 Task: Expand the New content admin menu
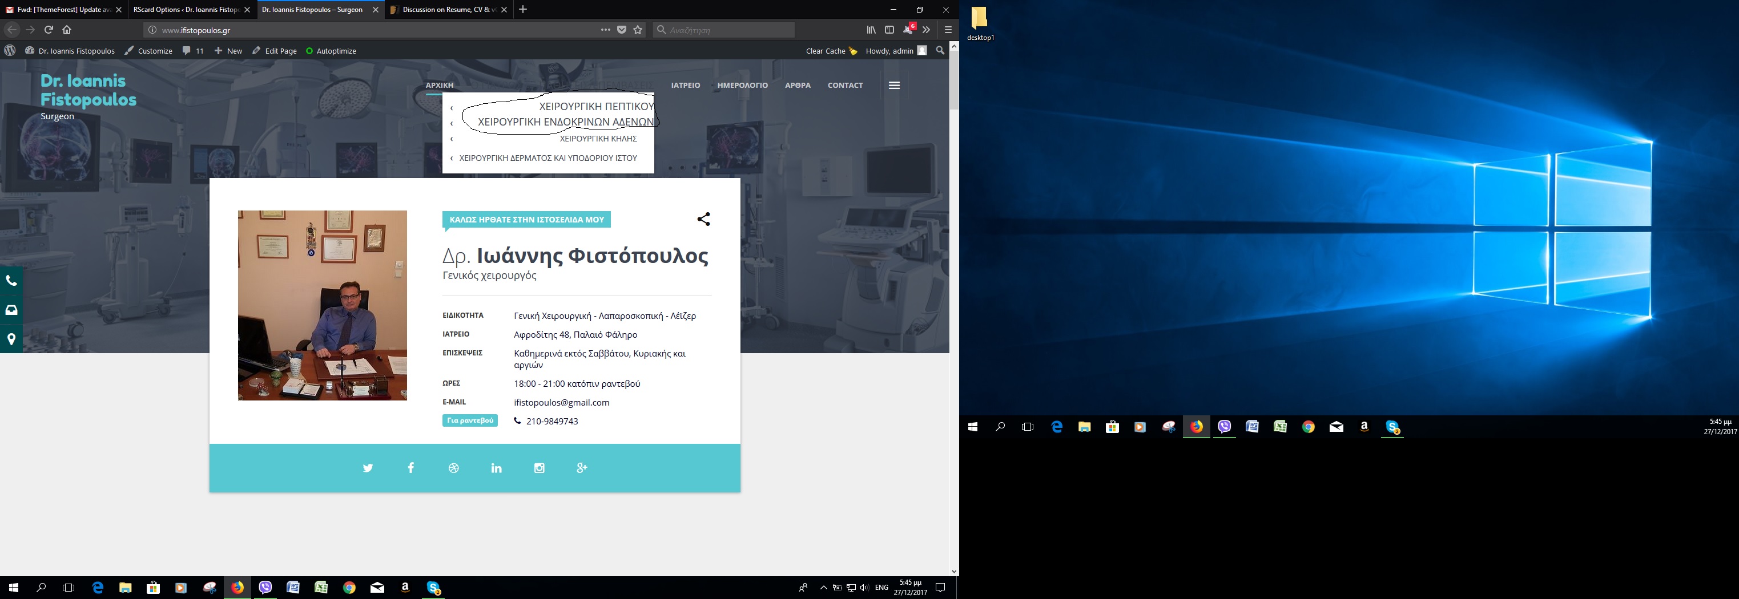coord(228,51)
